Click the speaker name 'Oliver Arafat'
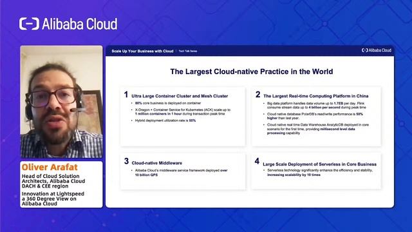412x232 pixels. coord(50,167)
